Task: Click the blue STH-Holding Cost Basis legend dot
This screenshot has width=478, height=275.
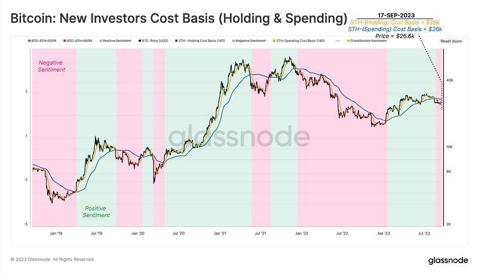Action: [176, 41]
